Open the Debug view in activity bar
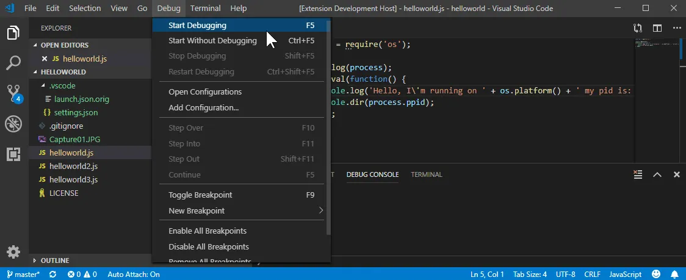Viewport: 686px width, 280px height. (13, 124)
